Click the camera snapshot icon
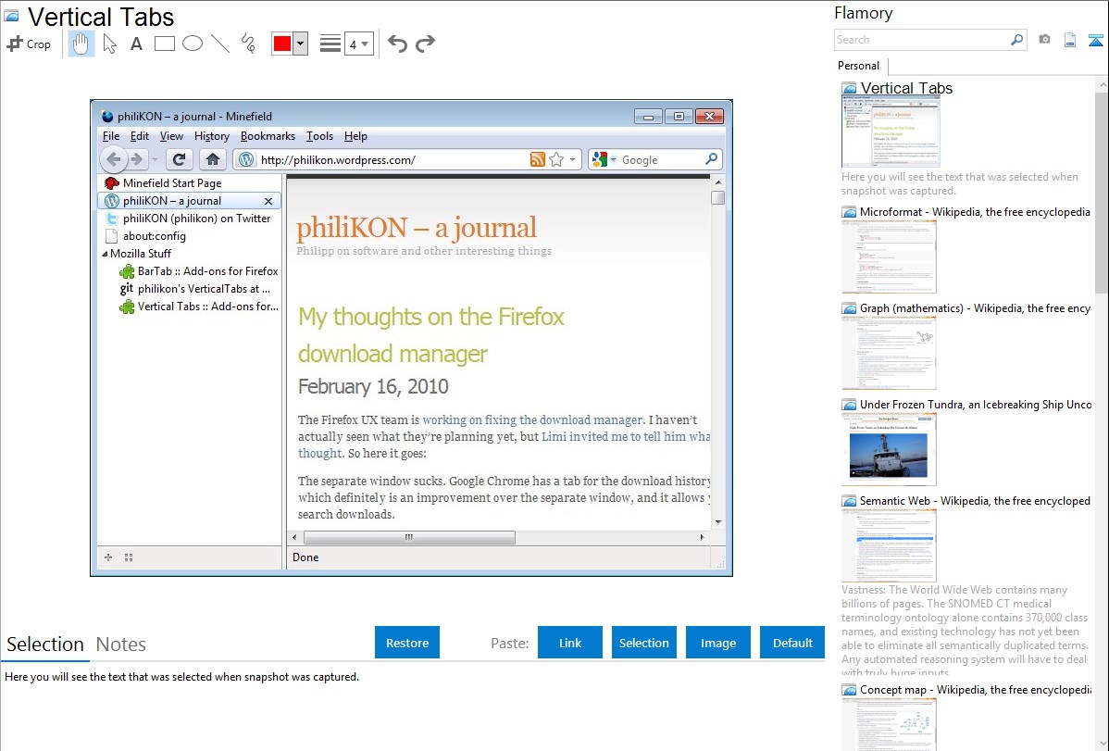1109x751 pixels. point(1044,40)
